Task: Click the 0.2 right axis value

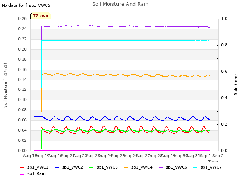Action: click(x=224, y=124)
